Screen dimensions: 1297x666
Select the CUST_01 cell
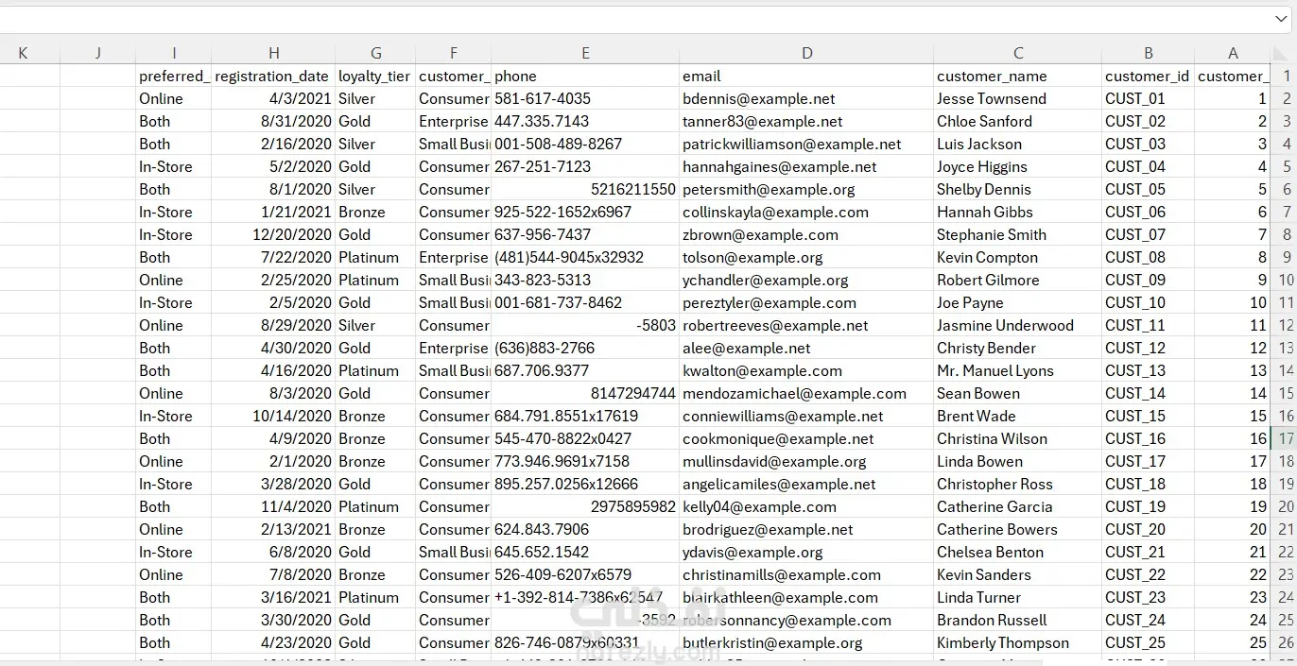[1149, 99]
